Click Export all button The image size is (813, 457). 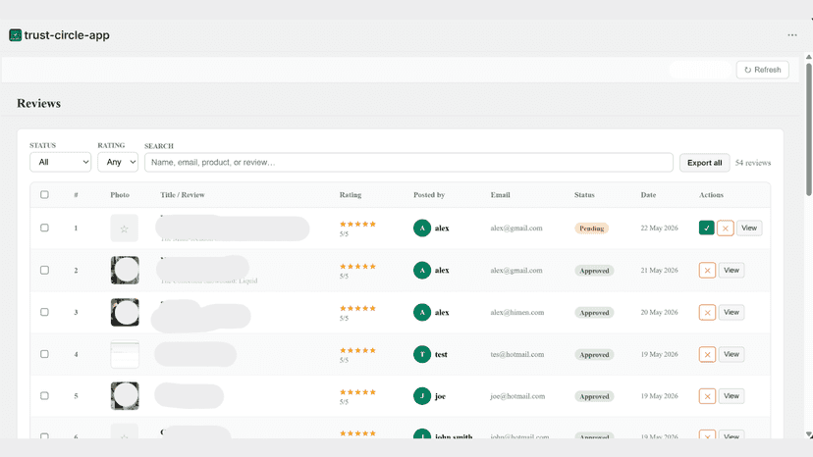pos(705,163)
